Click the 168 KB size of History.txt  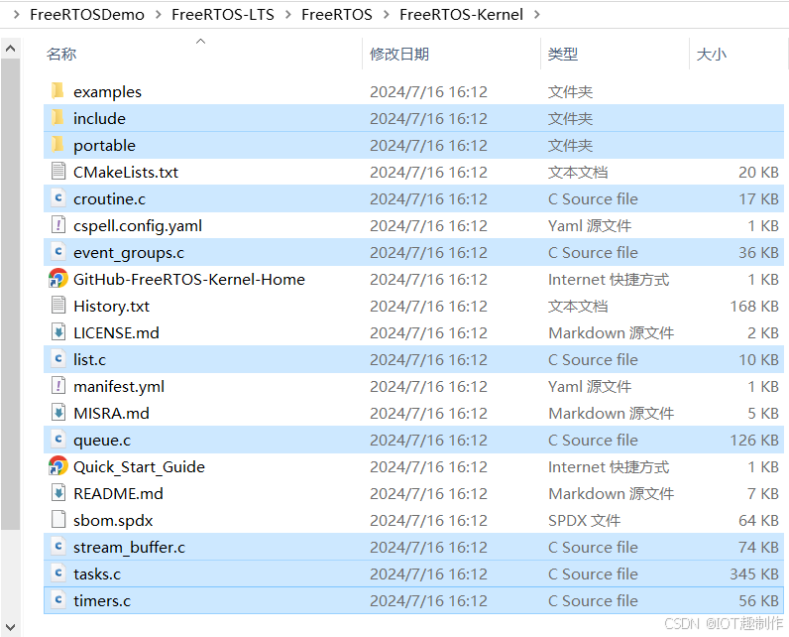coord(754,306)
